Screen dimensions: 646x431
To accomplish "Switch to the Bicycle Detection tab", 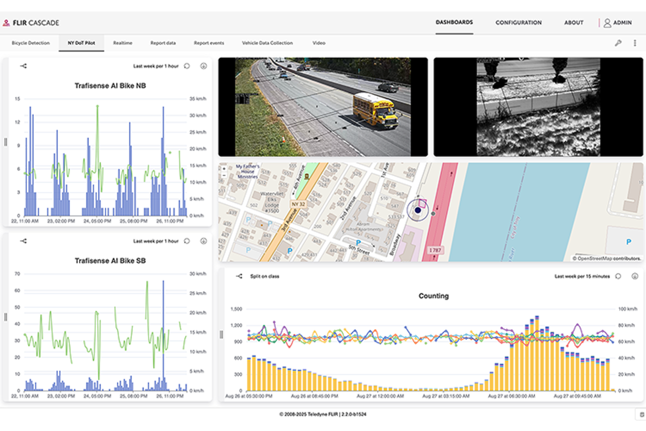I will 31,43.
